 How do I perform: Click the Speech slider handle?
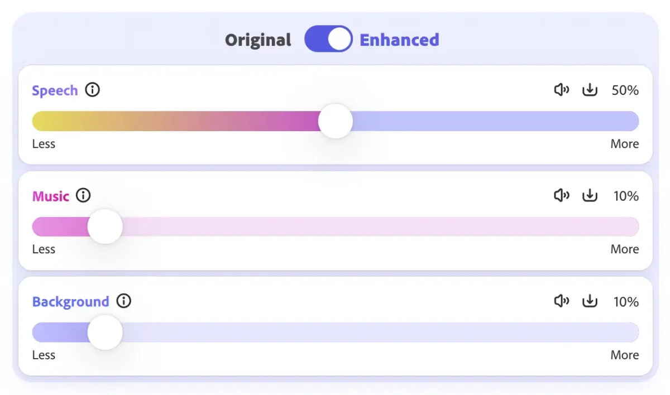[x=336, y=121]
